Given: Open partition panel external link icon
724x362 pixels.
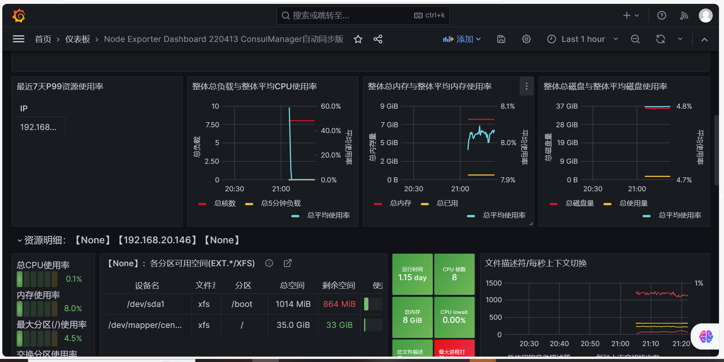Looking at the screenshot, I should click(x=287, y=263).
